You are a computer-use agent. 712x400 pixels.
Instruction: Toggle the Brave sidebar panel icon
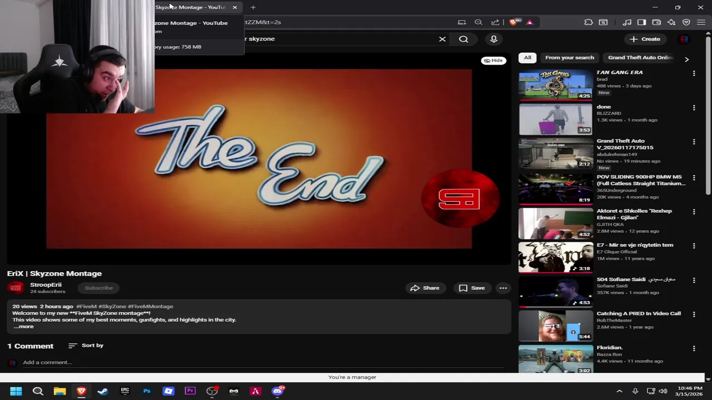(641, 22)
